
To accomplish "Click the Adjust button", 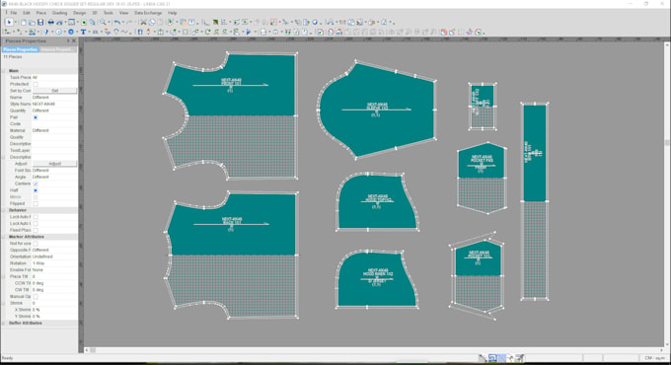I will (x=55, y=164).
